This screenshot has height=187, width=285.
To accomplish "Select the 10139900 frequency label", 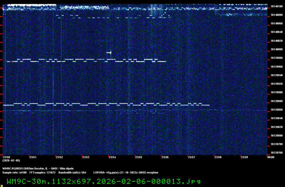I will pos(276,92).
